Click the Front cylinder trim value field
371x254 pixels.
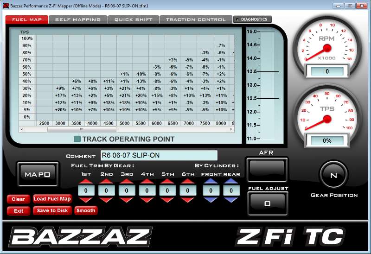click(211, 190)
